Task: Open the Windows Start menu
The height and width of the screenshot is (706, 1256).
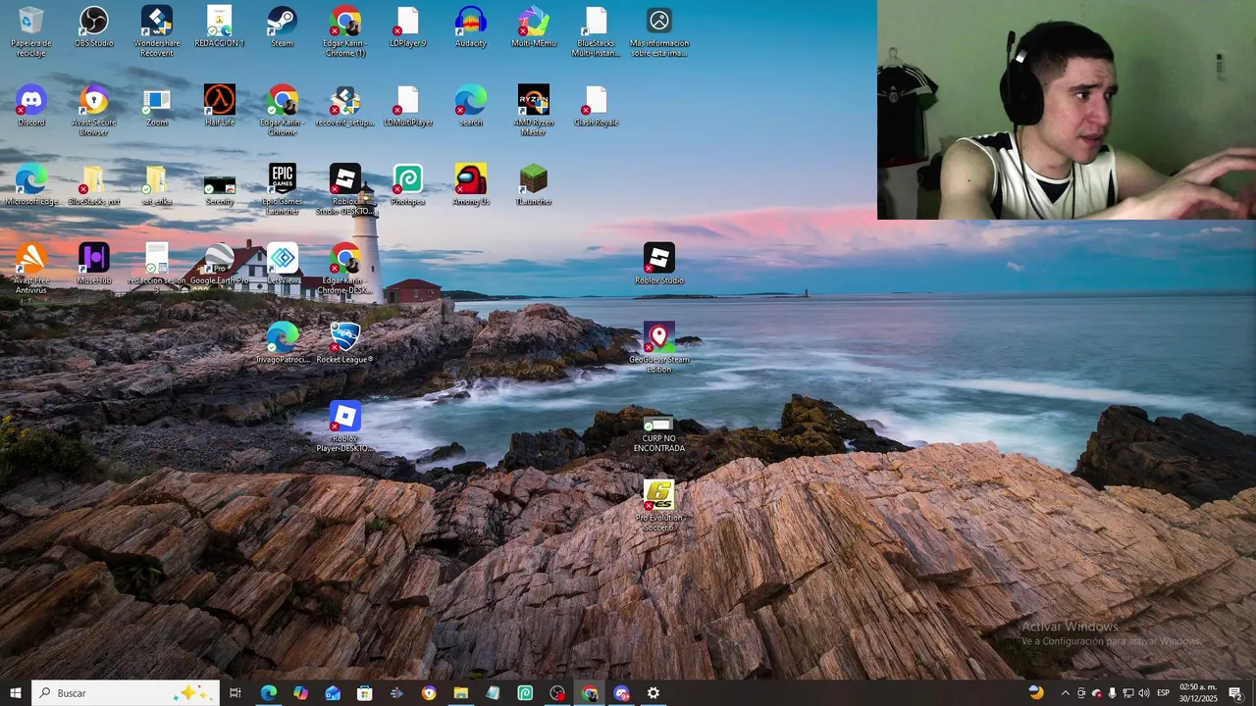Action: 16,693
